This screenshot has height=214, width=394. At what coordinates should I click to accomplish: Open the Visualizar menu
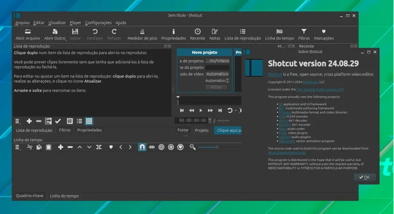[57, 23]
